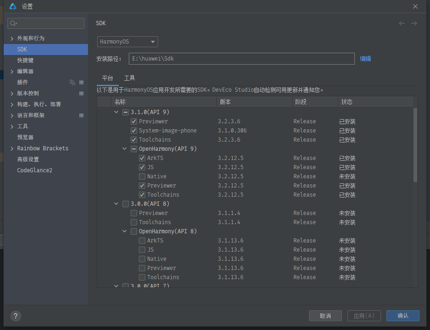Collapse the OpenHarmony(API 8) node
This screenshot has height=330, width=430.
[125, 231]
